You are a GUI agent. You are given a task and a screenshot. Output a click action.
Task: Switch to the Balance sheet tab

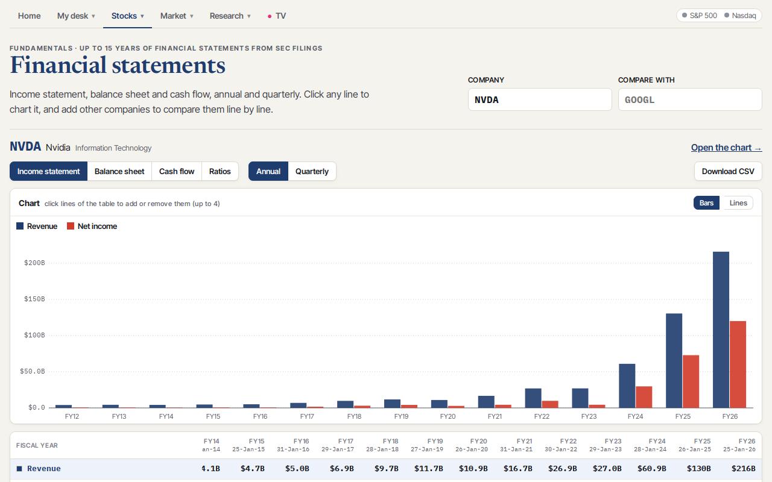pyautogui.click(x=119, y=171)
